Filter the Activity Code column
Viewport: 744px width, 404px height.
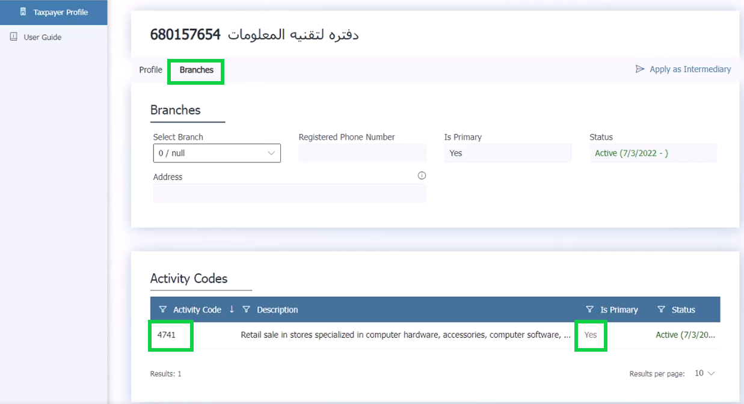click(162, 310)
